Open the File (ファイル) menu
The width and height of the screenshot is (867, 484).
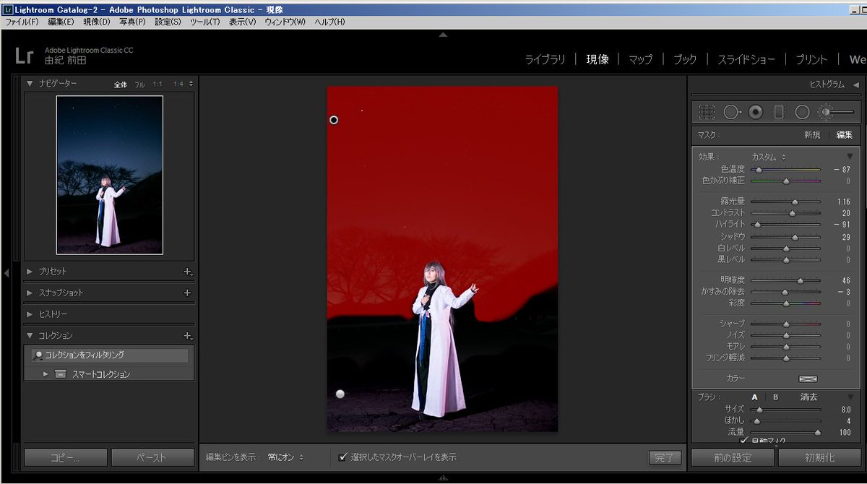tap(22, 22)
